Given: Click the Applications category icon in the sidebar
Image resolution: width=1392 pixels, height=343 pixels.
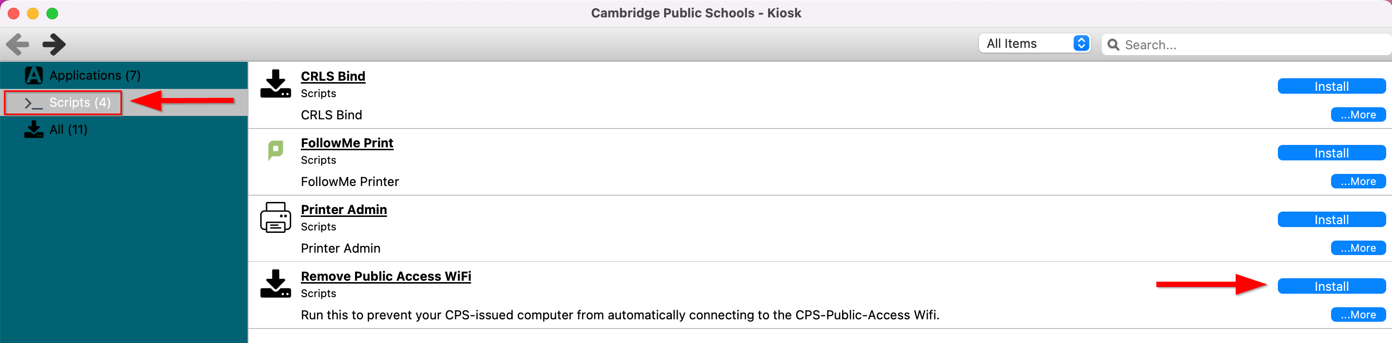Looking at the screenshot, I should pos(33,75).
